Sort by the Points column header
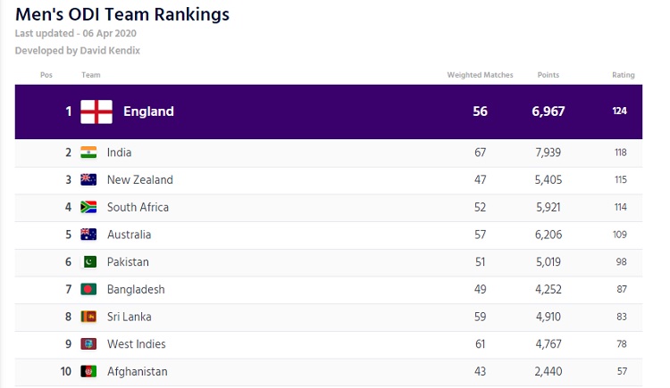Screen dimensions: 670x388 [x=549, y=75]
